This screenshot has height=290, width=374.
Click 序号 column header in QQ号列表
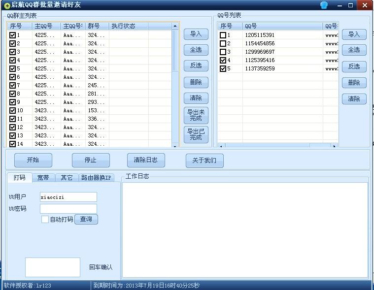point(230,26)
